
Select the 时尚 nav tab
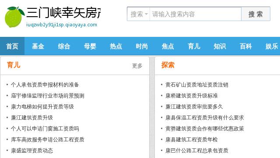[142, 46]
